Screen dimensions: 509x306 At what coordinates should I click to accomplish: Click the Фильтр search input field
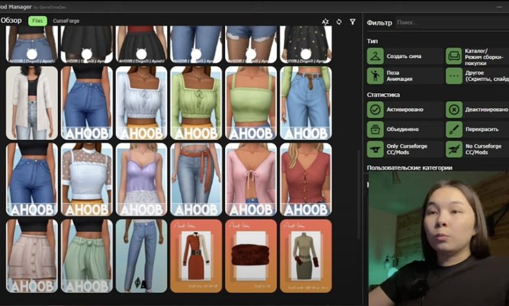[450, 23]
